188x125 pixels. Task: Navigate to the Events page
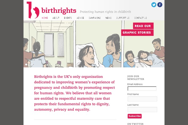point(68,18)
